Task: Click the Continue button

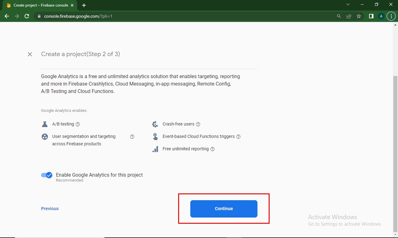Action: (224, 209)
